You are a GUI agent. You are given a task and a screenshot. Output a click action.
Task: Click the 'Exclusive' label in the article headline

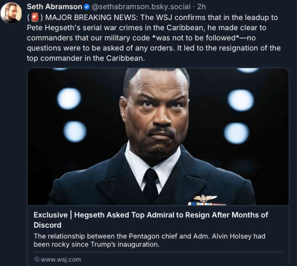[51, 215]
